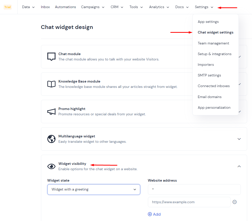Collapse the Widget visibility section chevron
This screenshot has height=221, width=252.
pos(239,166)
